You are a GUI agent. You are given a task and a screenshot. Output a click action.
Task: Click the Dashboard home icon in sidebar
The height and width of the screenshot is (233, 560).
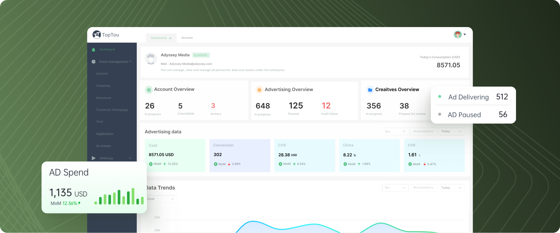[93, 50]
